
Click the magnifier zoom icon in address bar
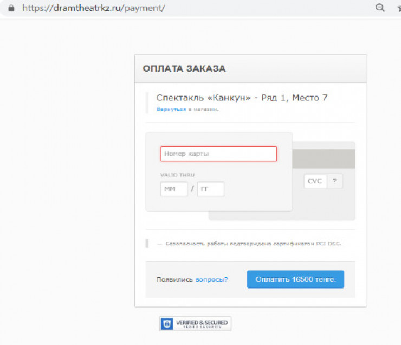pos(380,8)
